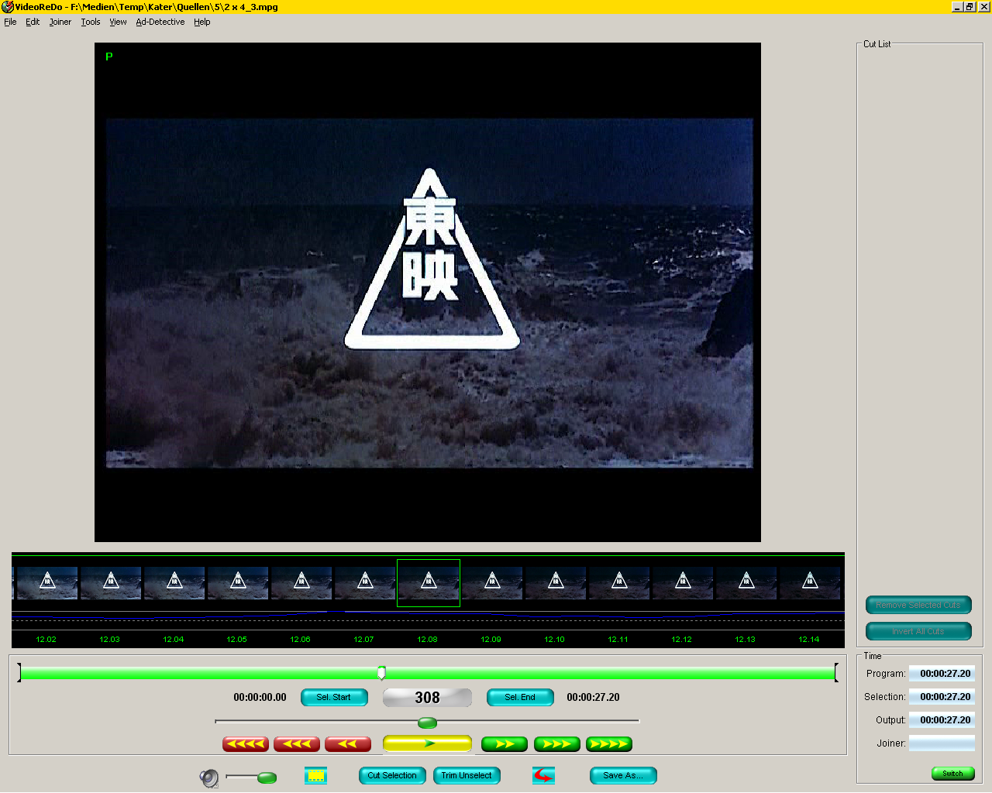
Task: Click the Output time field
Action: tap(942, 720)
